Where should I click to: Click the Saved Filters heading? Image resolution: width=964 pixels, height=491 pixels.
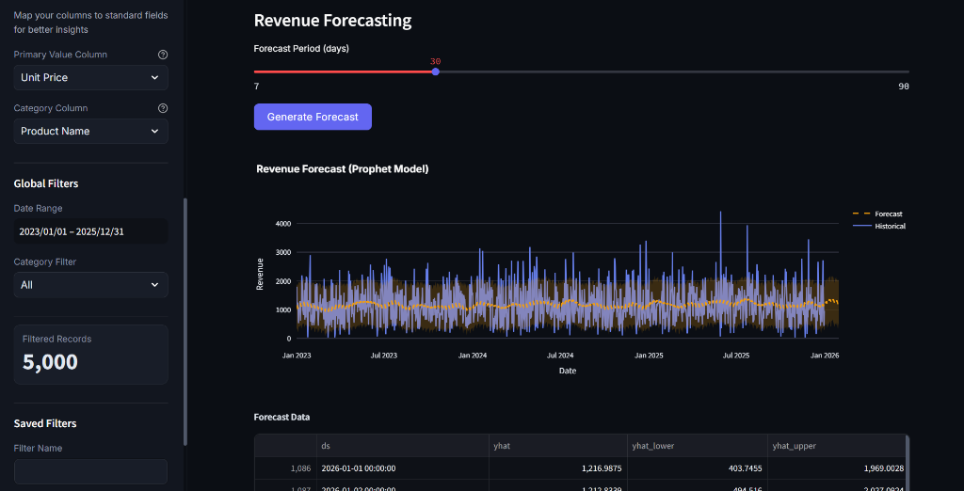point(45,423)
